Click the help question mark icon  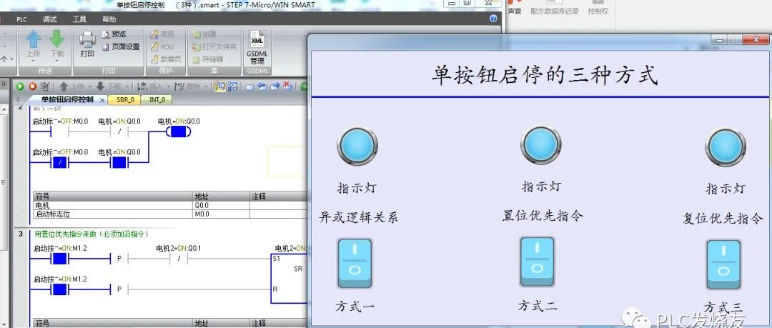493,19
